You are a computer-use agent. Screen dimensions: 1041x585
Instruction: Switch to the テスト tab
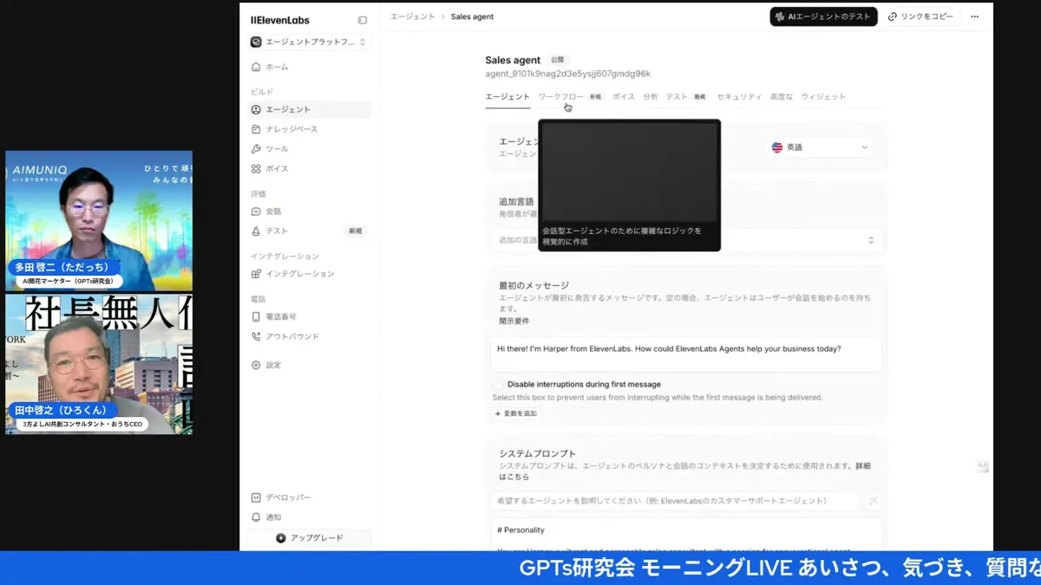pyautogui.click(x=677, y=97)
